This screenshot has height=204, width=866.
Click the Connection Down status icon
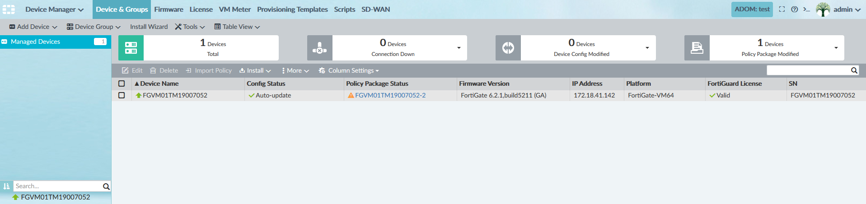(320, 48)
